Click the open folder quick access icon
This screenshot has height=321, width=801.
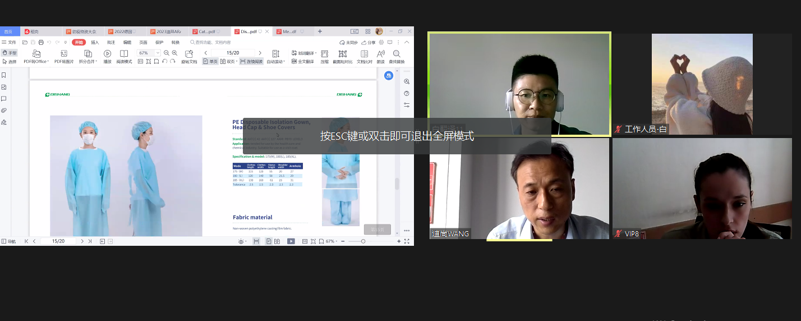point(25,42)
